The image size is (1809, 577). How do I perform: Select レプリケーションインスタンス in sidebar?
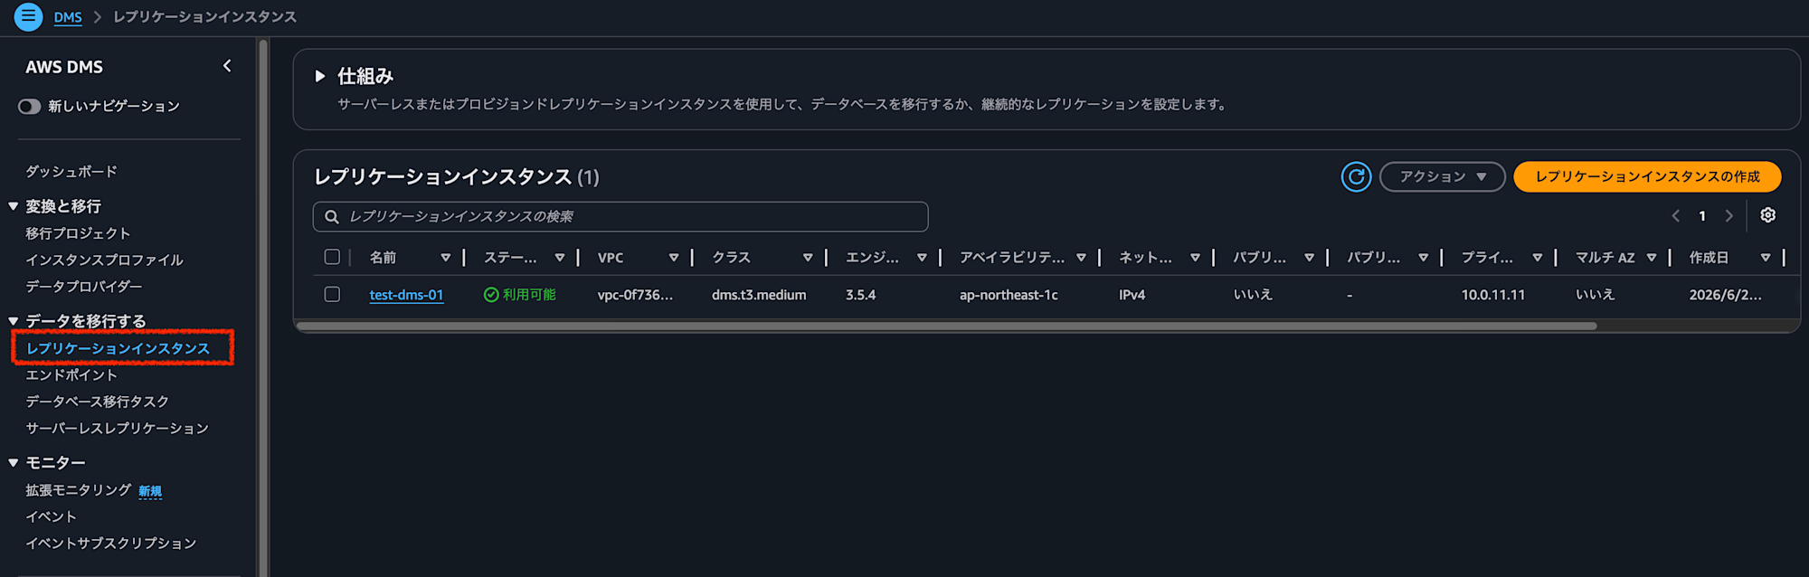118,348
